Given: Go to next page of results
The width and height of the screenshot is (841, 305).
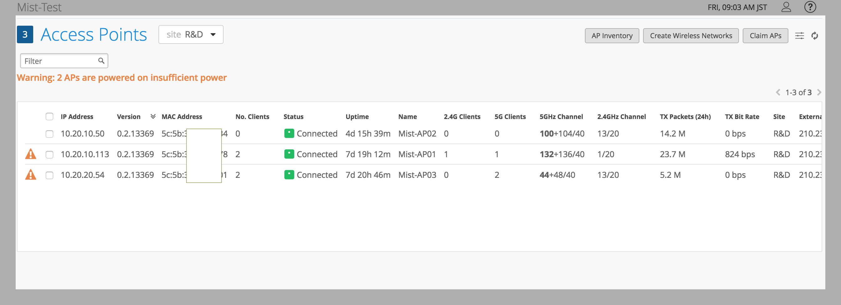Looking at the screenshot, I should click(819, 92).
